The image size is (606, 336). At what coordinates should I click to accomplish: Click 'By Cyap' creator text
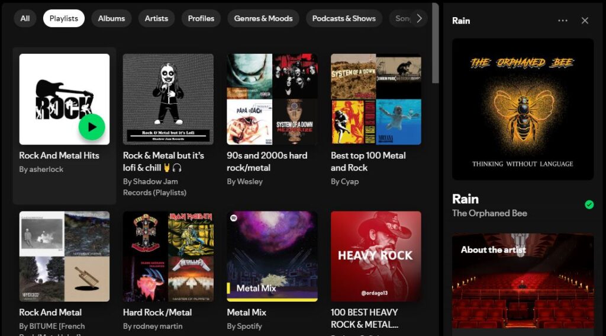tap(345, 181)
